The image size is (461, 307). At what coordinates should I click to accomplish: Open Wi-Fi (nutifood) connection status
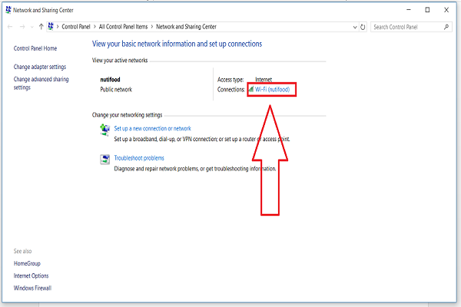coord(272,89)
